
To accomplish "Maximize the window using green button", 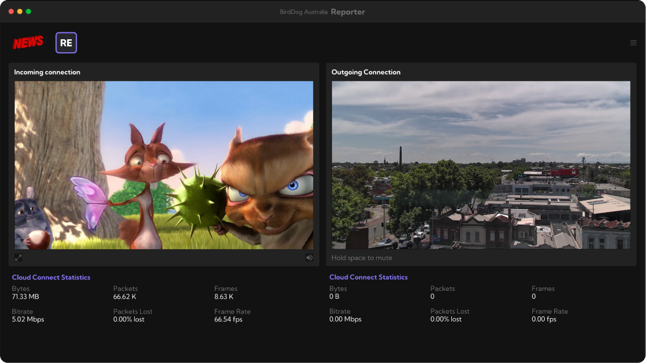I will point(28,11).
